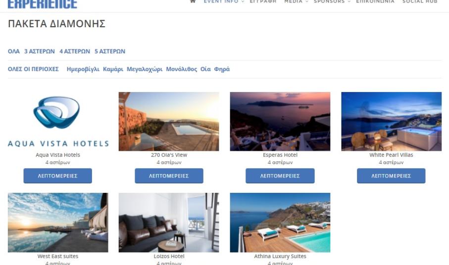Click ΛΕΠΤΟΜΕΡΕΙΕΣ button for Aqua Vista Hotels
Image resolution: width=449 pixels, height=265 pixels.
[x=57, y=176]
